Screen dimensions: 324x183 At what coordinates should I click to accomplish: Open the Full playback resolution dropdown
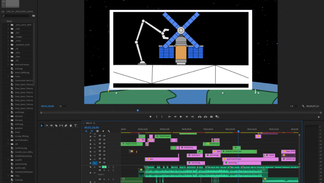click(x=294, y=106)
